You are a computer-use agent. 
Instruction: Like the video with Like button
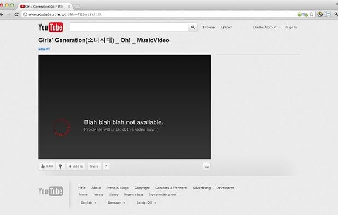click(47, 166)
